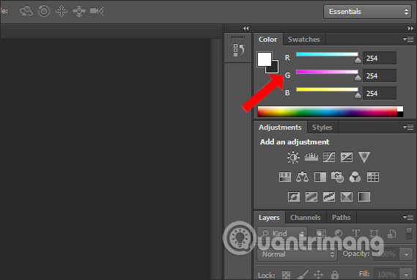Screen dimensions: 417x280
Task: Collapse the panel dock to icons
Action: pos(410,28)
